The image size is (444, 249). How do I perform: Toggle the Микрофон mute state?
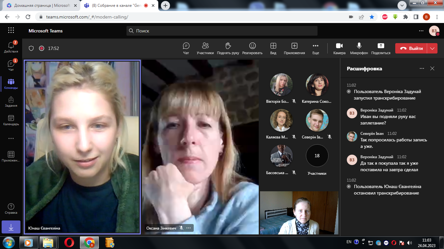click(359, 48)
